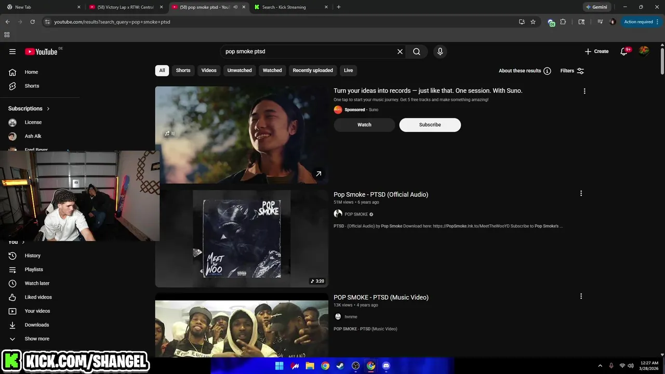
Task: Open the hvnme channel link
Action: click(351, 317)
